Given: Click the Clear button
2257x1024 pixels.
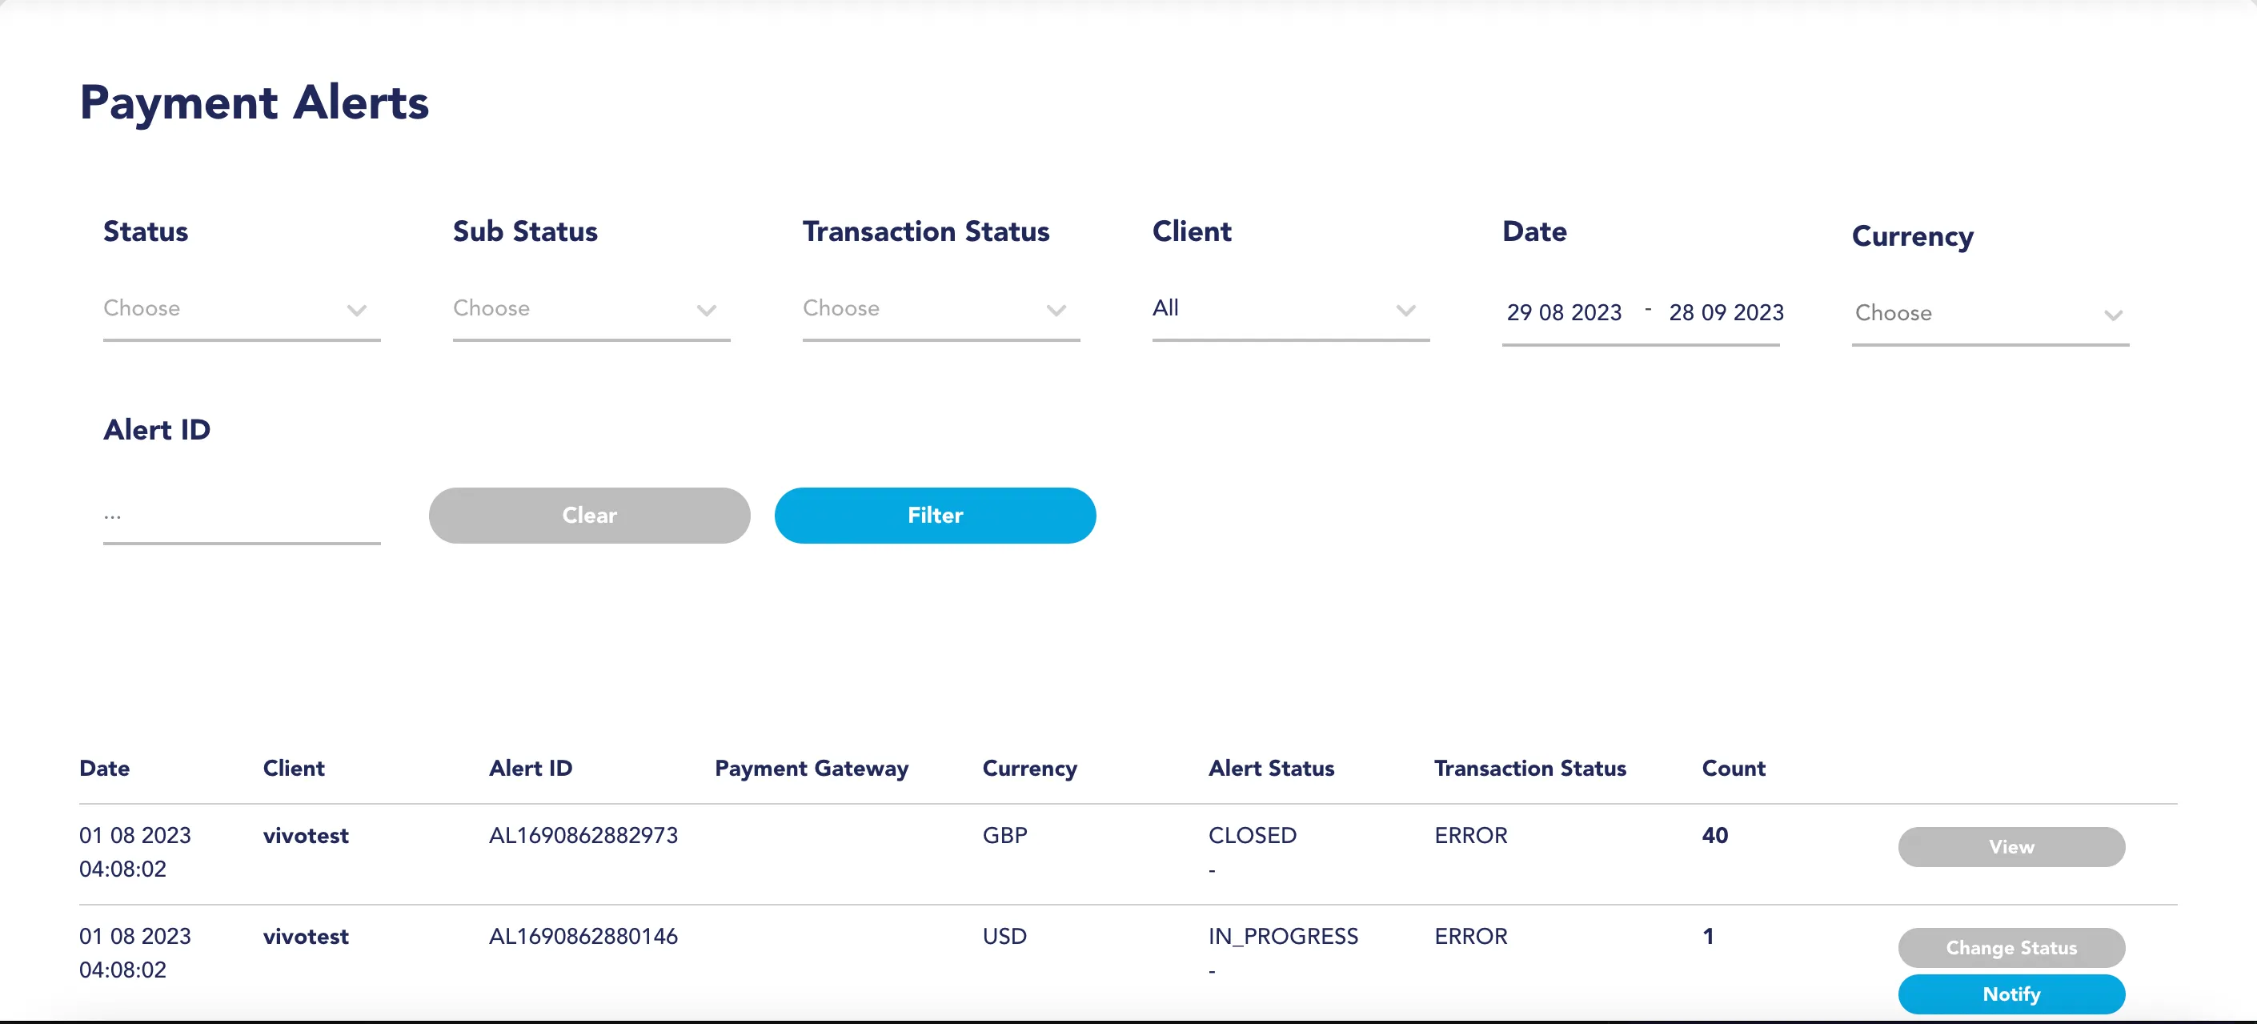Looking at the screenshot, I should point(589,516).
